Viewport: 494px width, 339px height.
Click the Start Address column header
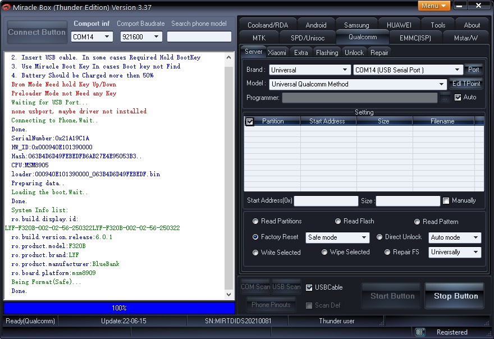[328, 121]
